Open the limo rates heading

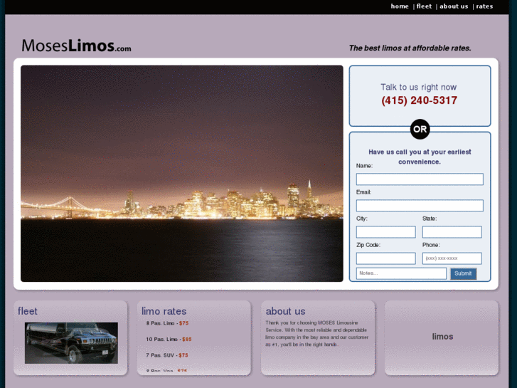click(164, 311)
